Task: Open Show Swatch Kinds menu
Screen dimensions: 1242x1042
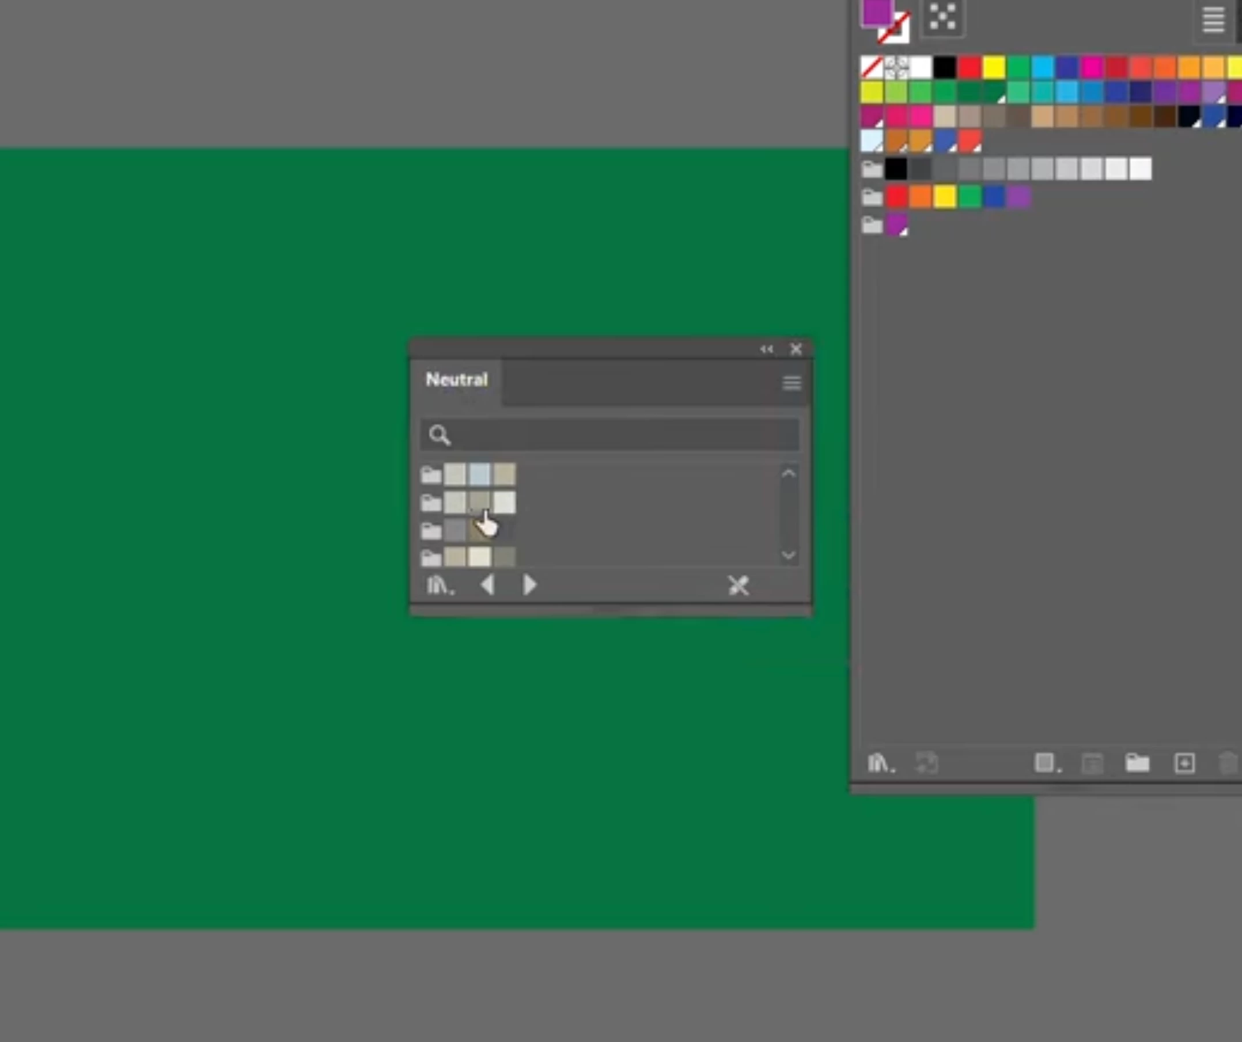Action: (1047, 763)
